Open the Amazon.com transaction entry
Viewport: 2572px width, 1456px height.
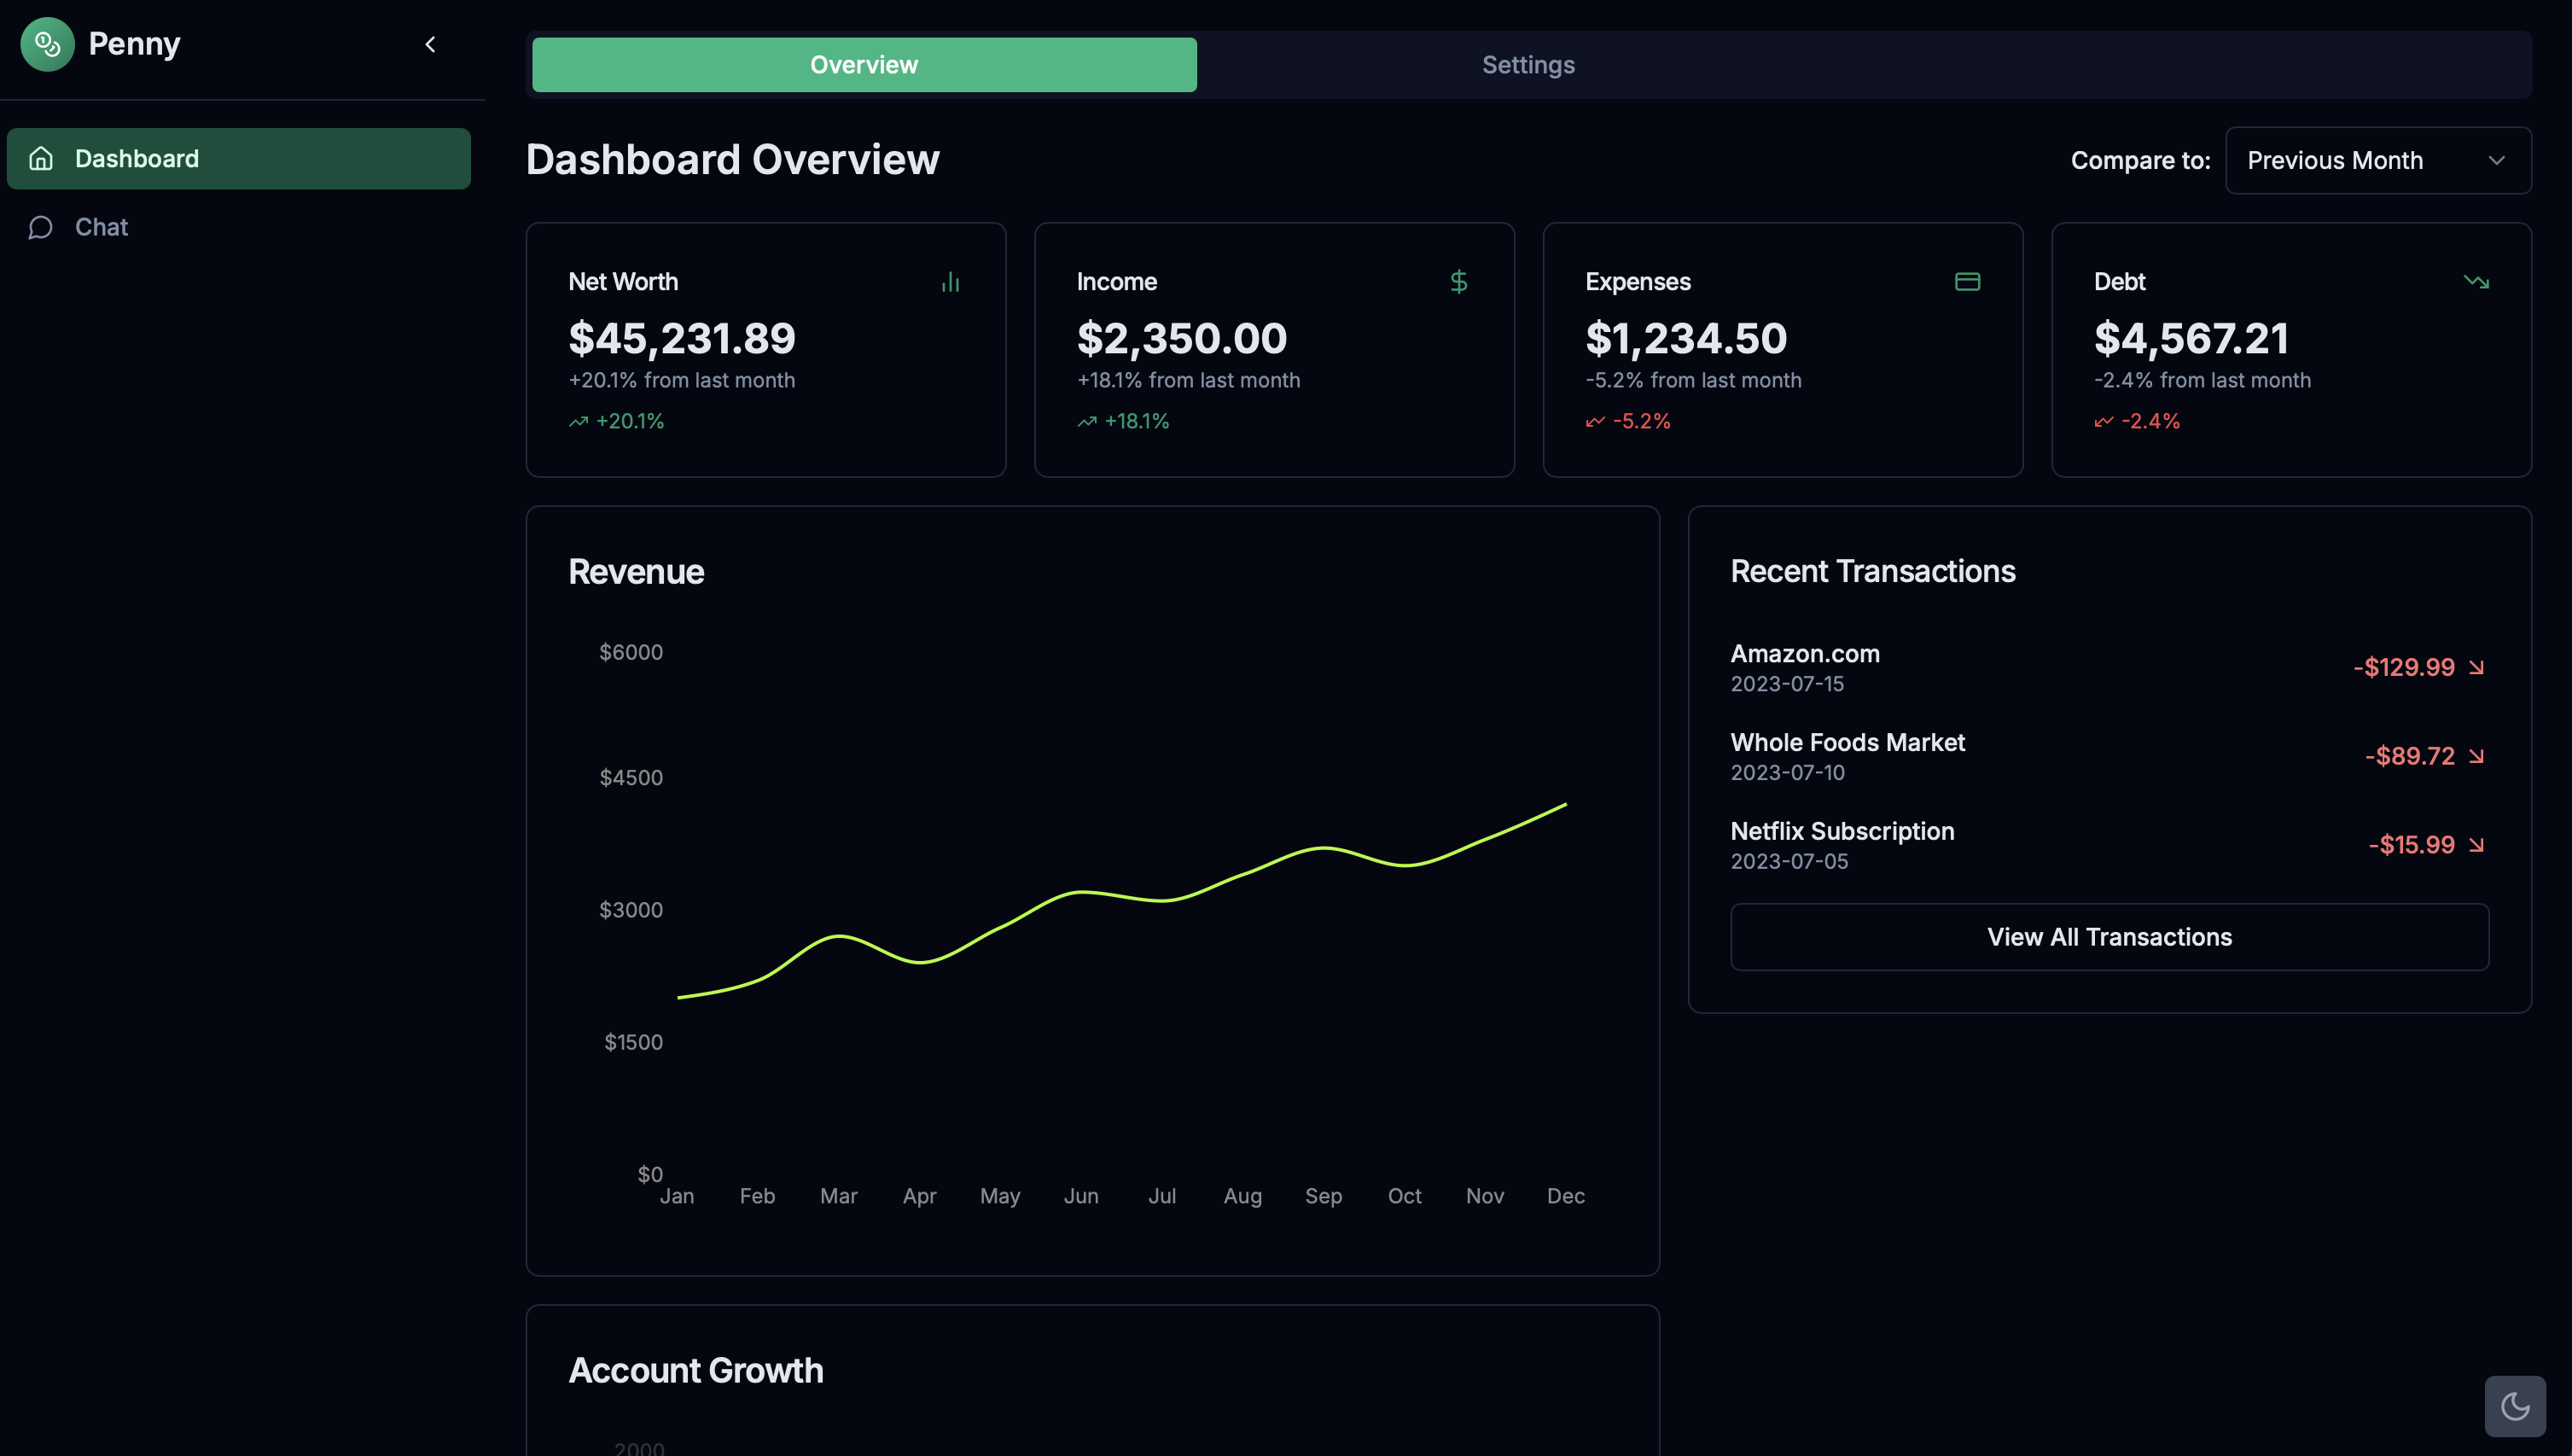click(1804, 654)
